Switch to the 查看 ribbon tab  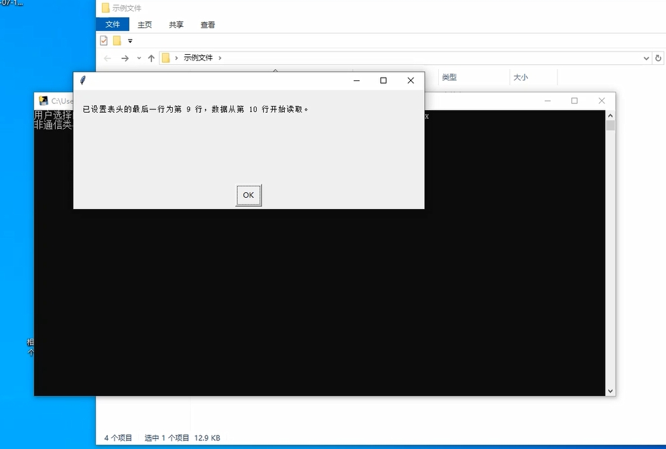pos(208,25)
